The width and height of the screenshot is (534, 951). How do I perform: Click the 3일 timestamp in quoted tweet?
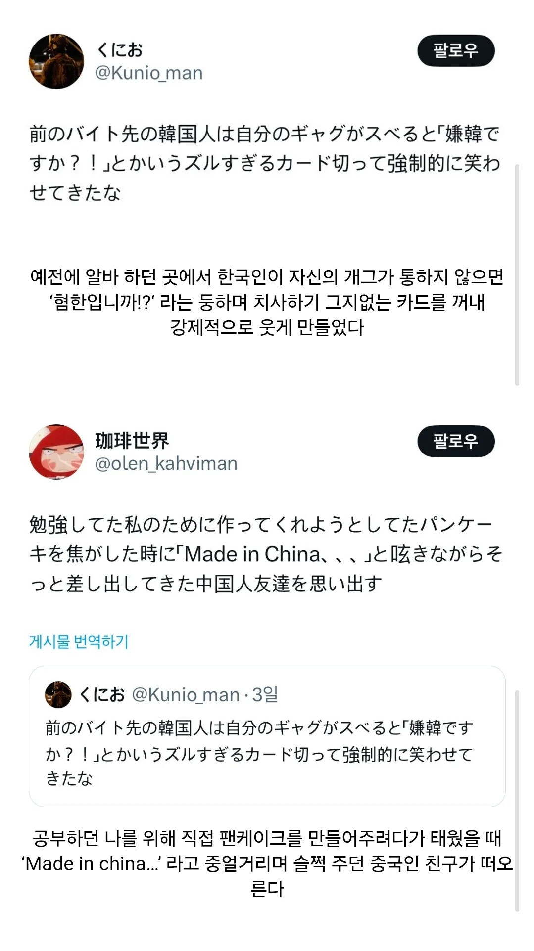click(x=265, y=695)
